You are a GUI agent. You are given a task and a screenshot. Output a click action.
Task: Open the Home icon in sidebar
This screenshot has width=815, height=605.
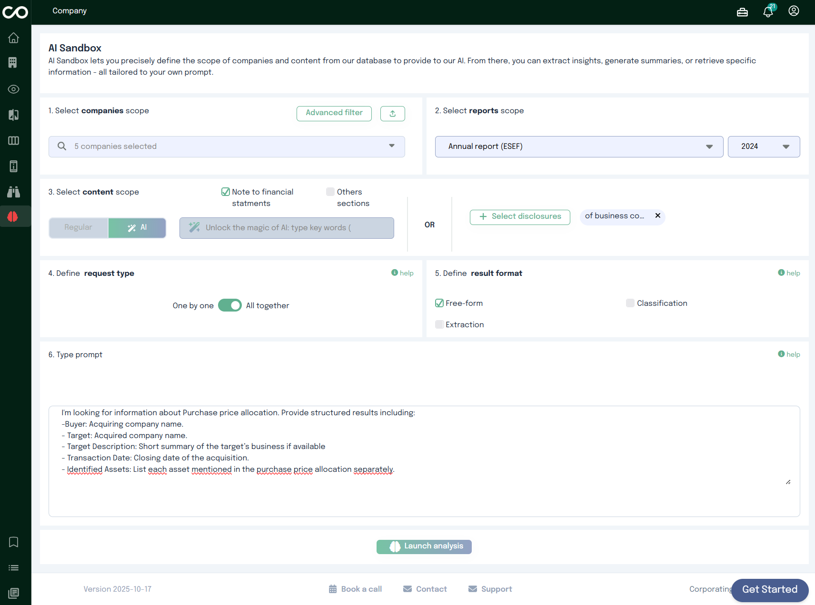(x=14, y=38)
